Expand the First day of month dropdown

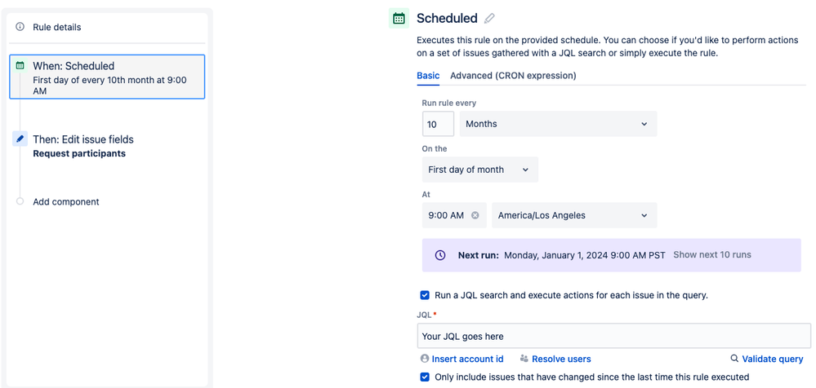coord(479,170)
